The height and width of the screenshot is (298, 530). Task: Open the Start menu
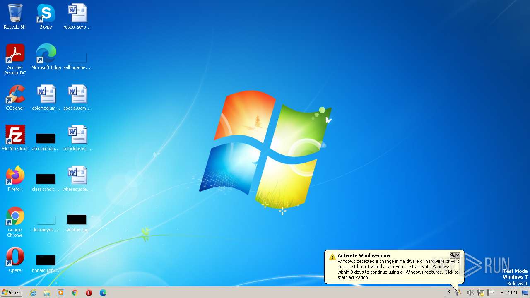tap(12, 293)
